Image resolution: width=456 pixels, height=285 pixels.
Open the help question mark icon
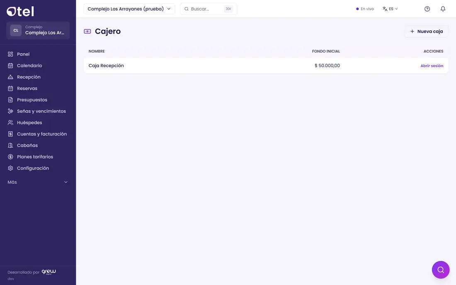427,9
